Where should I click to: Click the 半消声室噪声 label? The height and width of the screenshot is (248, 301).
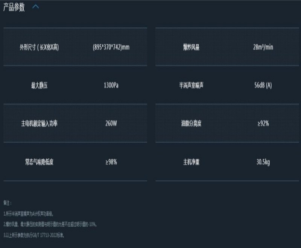pyautogui.click(x=191, y=85)
